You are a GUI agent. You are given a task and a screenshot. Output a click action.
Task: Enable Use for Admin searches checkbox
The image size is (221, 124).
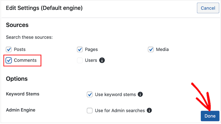click(x=90, y=111)
